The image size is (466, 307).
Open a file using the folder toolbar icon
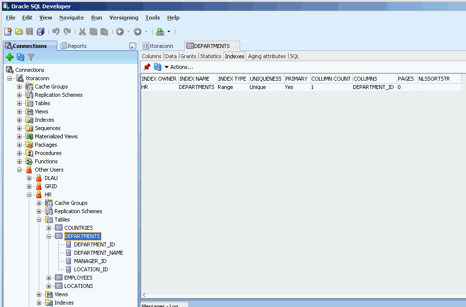pyautogui.click(x=19, y=31)
